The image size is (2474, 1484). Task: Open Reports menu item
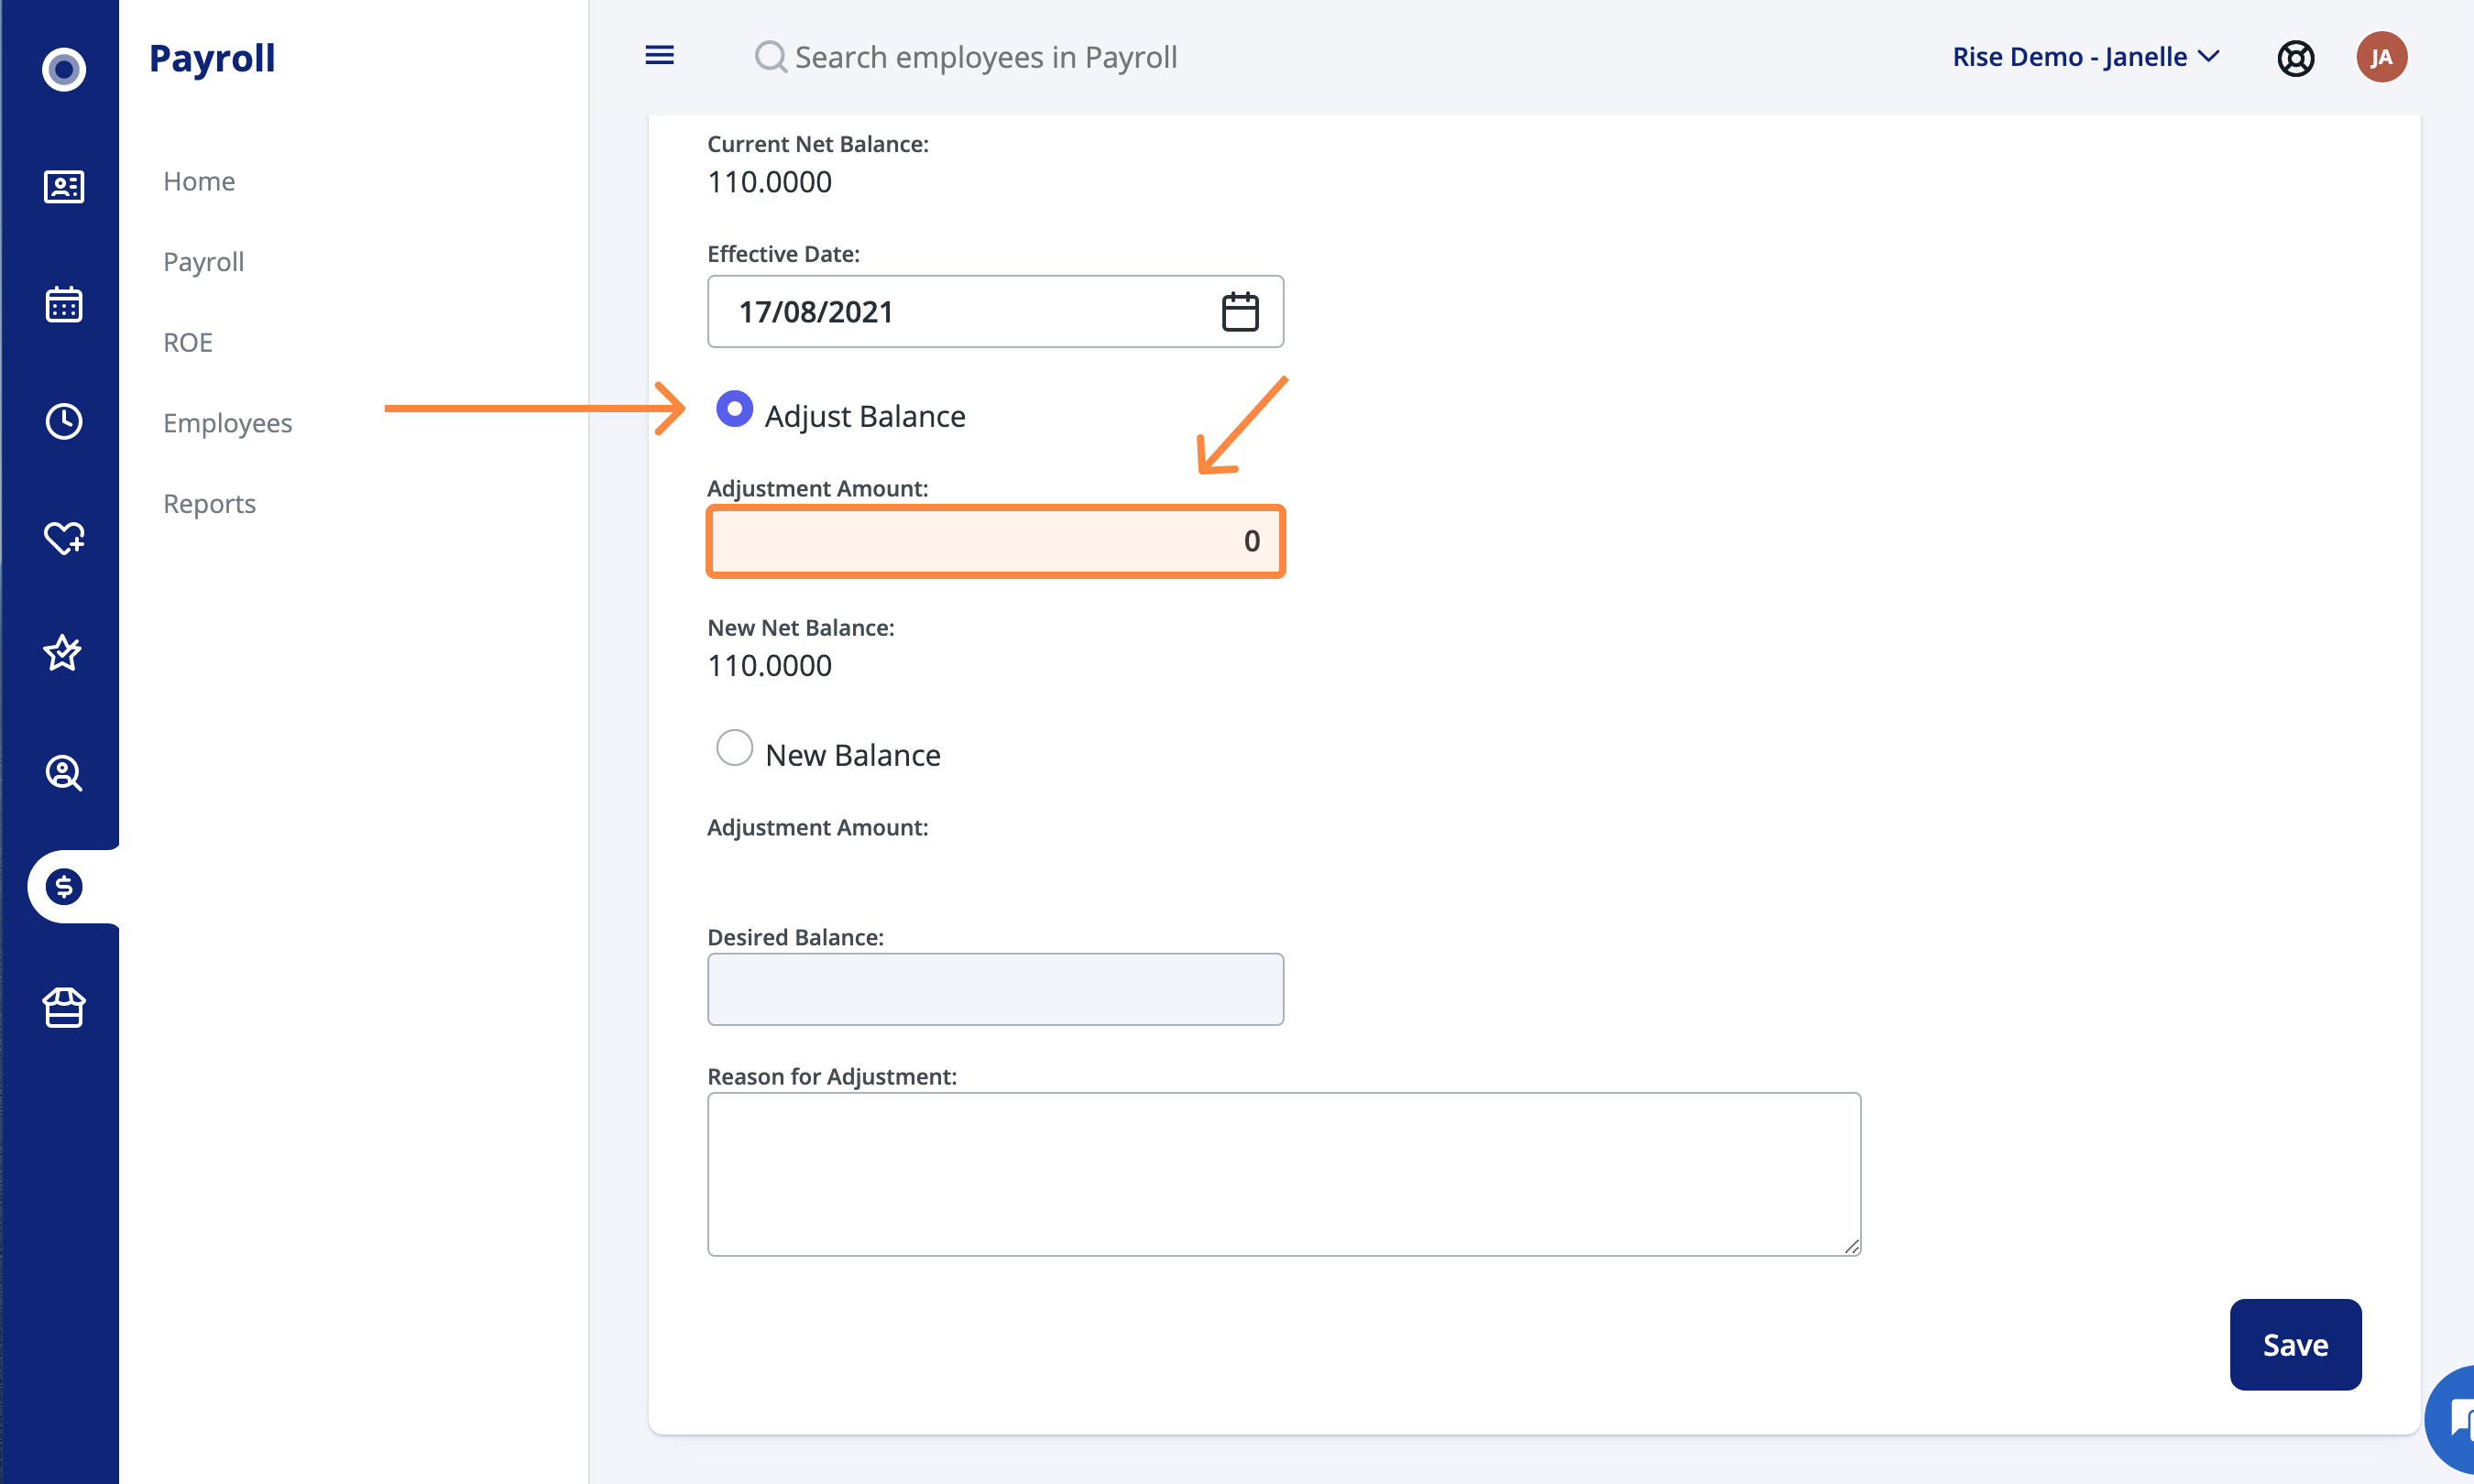(x=209, y=503)
